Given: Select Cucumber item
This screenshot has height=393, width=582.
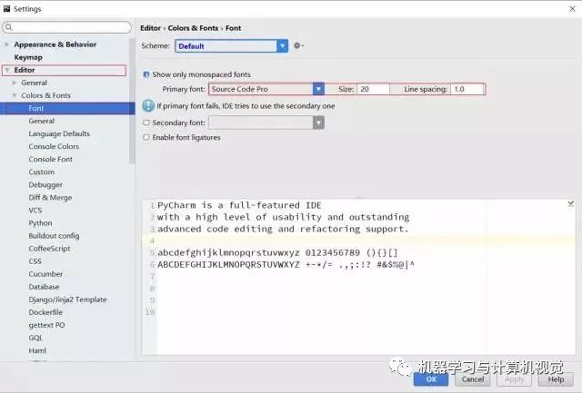Looking at the screenshot, I should (45, 274).
